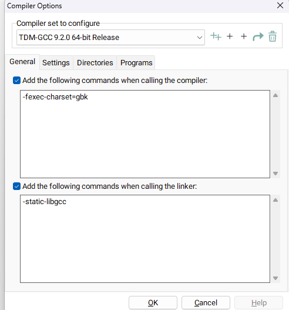Screen dimensions: 289x310
Task: Click the linker commands scrollbar up arrow
Action: 275,200
